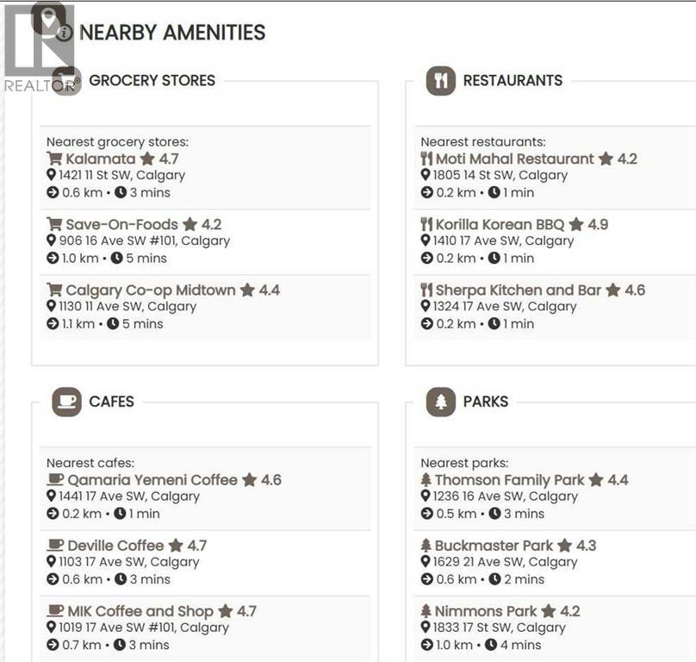Viewport: 696px width, 662px height.
Task: Open Moti Mahal Restaurant listing
Action: 514,159
